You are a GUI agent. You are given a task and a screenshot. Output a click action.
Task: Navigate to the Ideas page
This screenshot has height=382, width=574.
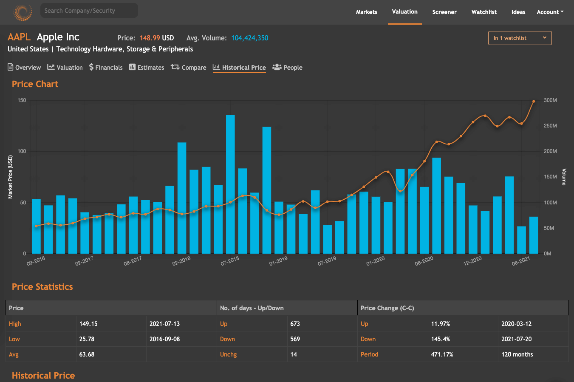point(518,12)
